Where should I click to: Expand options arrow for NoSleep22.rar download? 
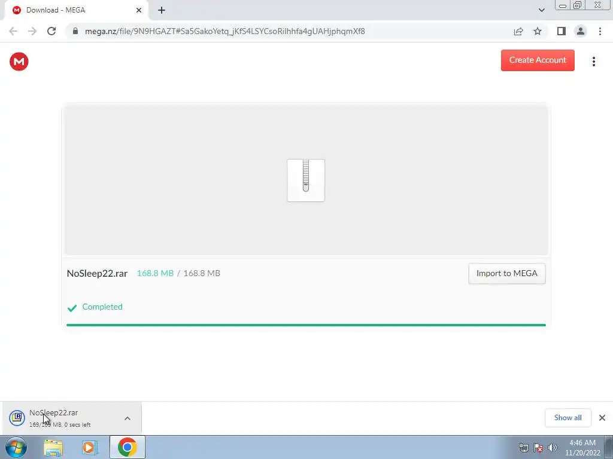[x=128, y=418]
